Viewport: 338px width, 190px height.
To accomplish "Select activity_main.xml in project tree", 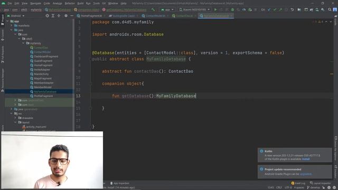I will tap(36, 127).
